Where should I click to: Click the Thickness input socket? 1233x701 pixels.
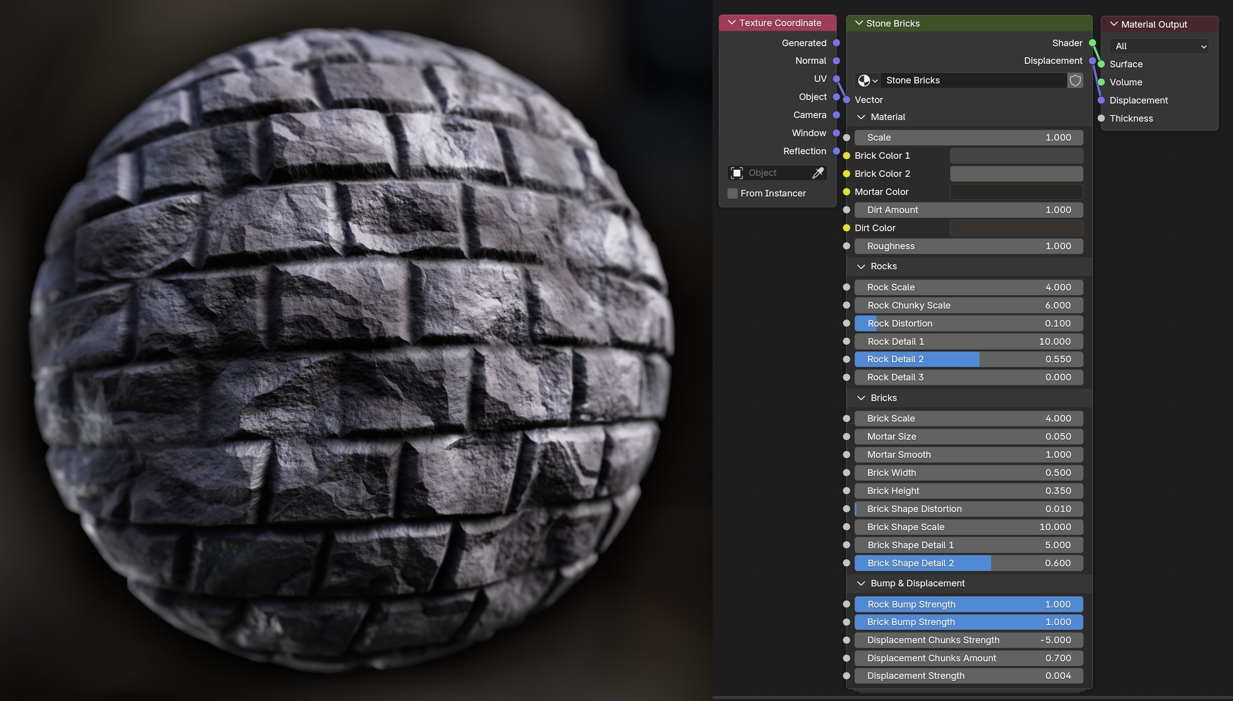[x=1101, y=119]
